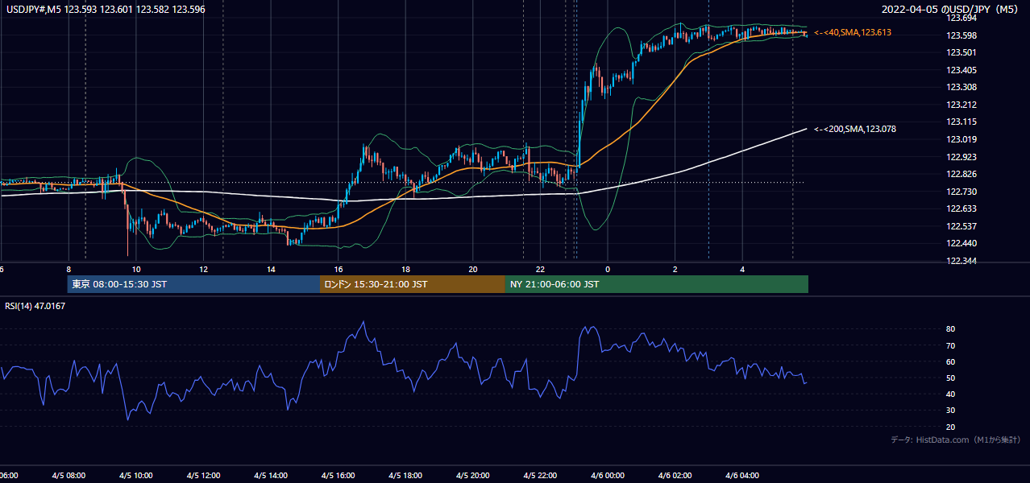1030x483 pixels.
Task: Select the NY 21:00-06:00 JST session bar
Action: [657, 284]
